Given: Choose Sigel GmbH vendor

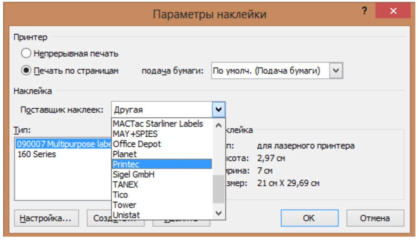Looking at the screenshot, I should click(134, 175).
